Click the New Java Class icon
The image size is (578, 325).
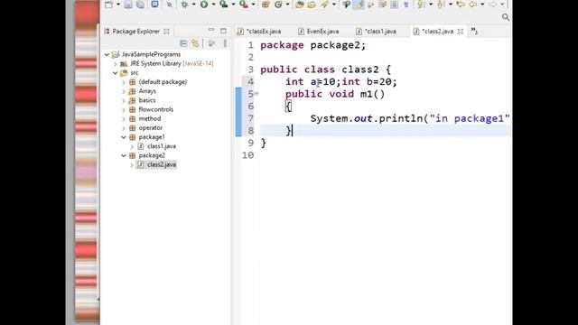(x=279, y=5)
